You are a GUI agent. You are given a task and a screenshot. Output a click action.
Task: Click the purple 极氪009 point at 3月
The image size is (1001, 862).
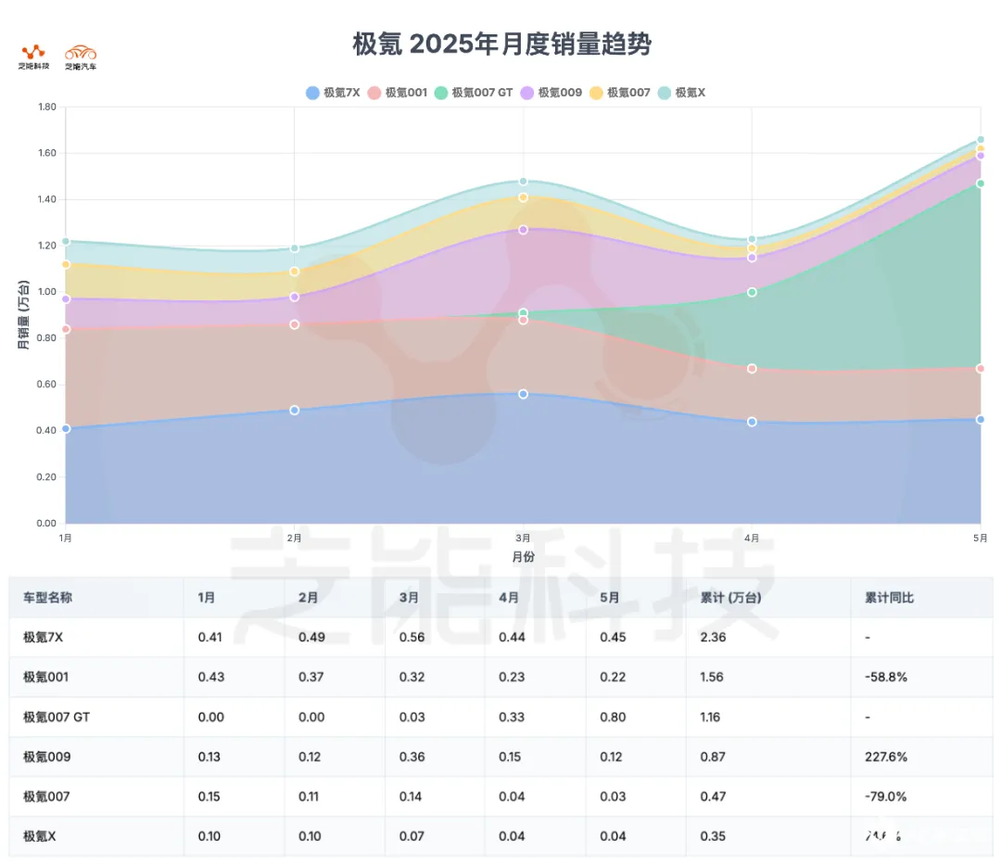point(523,229)
